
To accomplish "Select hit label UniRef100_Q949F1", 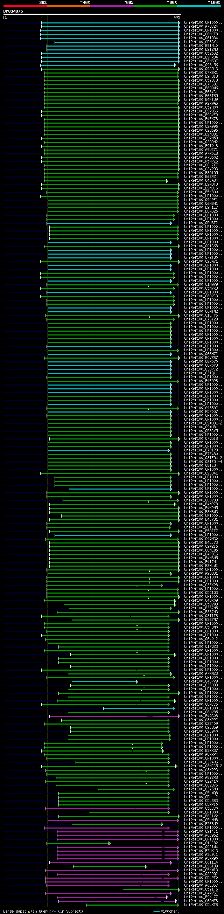I will coord(201,200).
